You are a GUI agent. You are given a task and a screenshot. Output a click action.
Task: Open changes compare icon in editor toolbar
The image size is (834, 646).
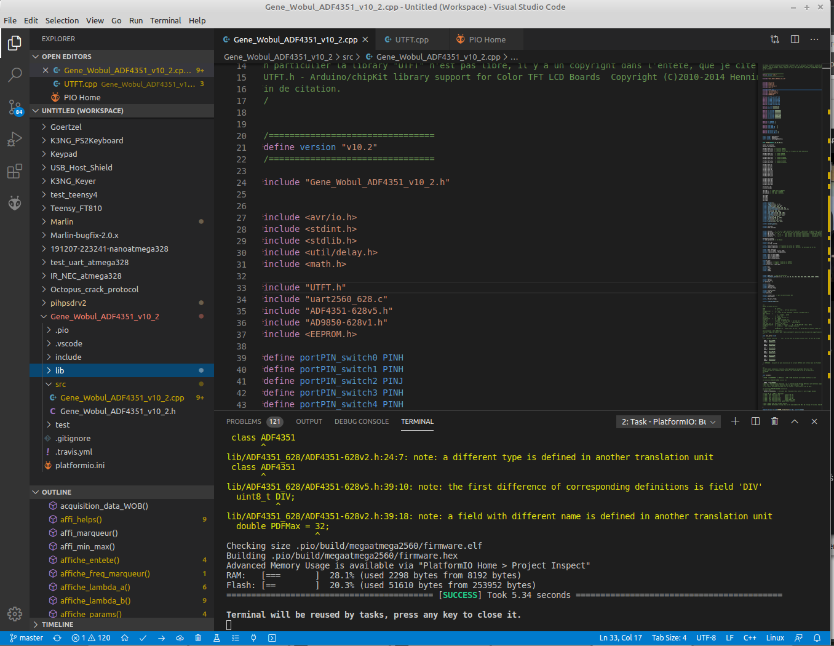click(x=774, y=39)
